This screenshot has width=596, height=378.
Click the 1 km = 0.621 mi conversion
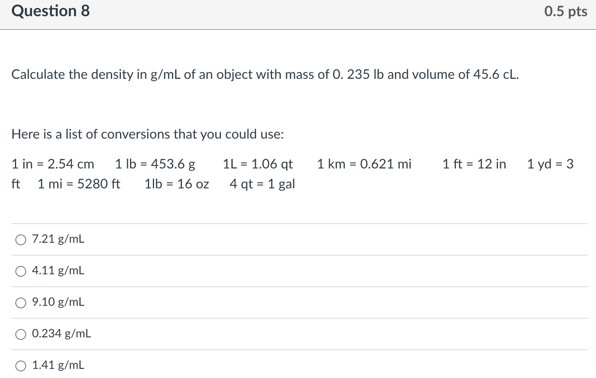click(364, 164)
